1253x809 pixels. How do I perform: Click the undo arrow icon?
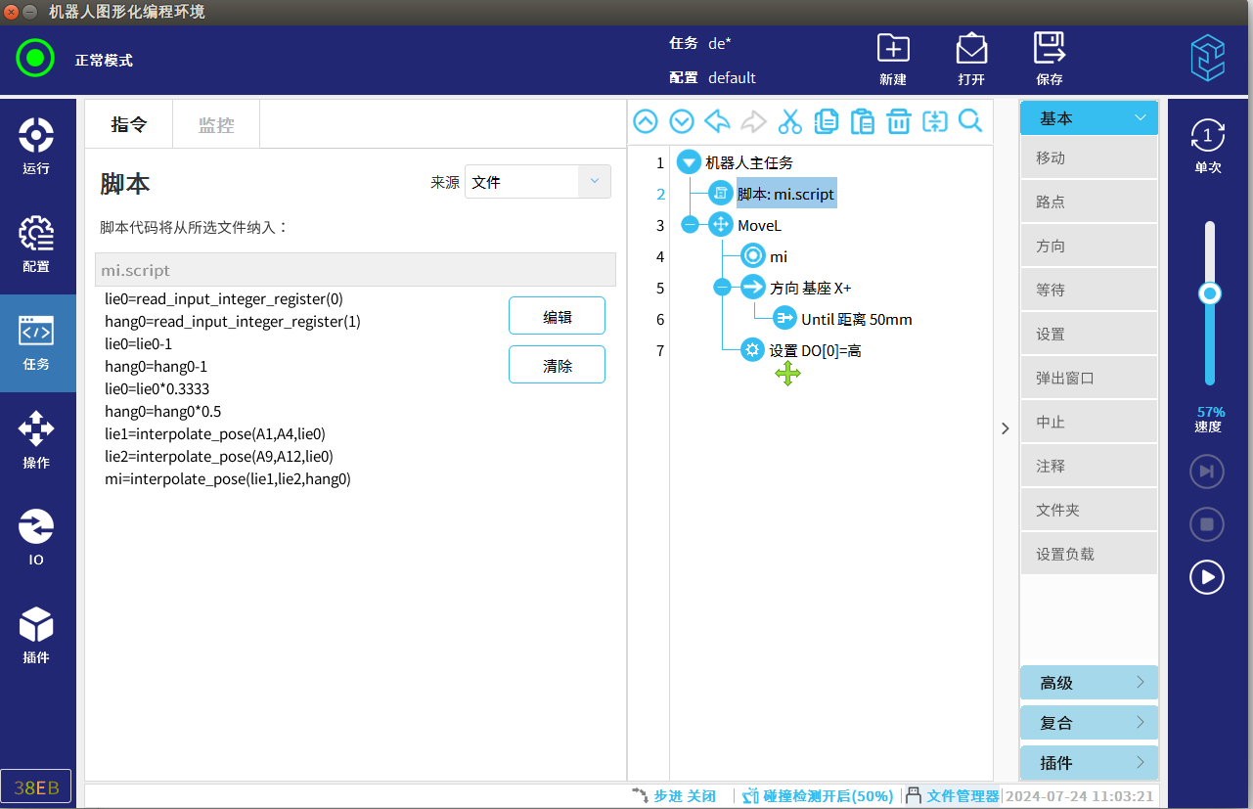pos(717,121)
